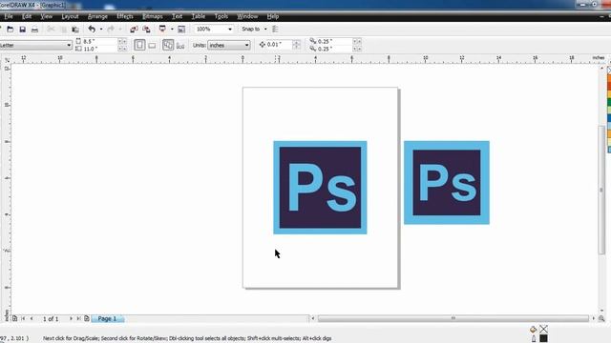Click the Import icon
This screenshot has height=343, width=611.
[x=134, y=30]
